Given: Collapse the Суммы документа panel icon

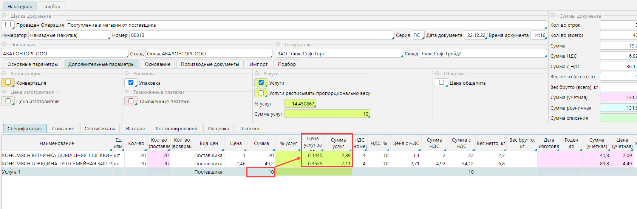Looking at the screenshot, I should [x=553, y=16].
